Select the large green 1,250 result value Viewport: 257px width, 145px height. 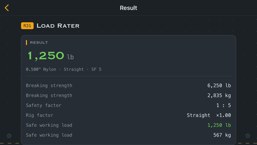(46, 56)
